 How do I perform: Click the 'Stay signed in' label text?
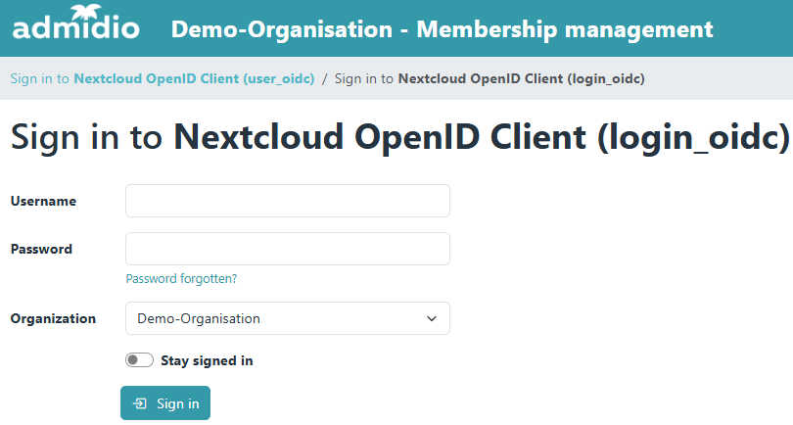207,360
